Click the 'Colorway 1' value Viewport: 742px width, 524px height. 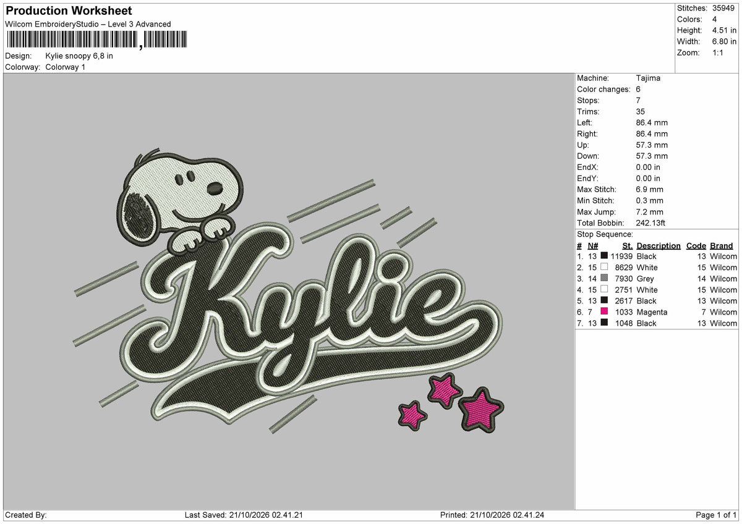(x=66, y=67)
